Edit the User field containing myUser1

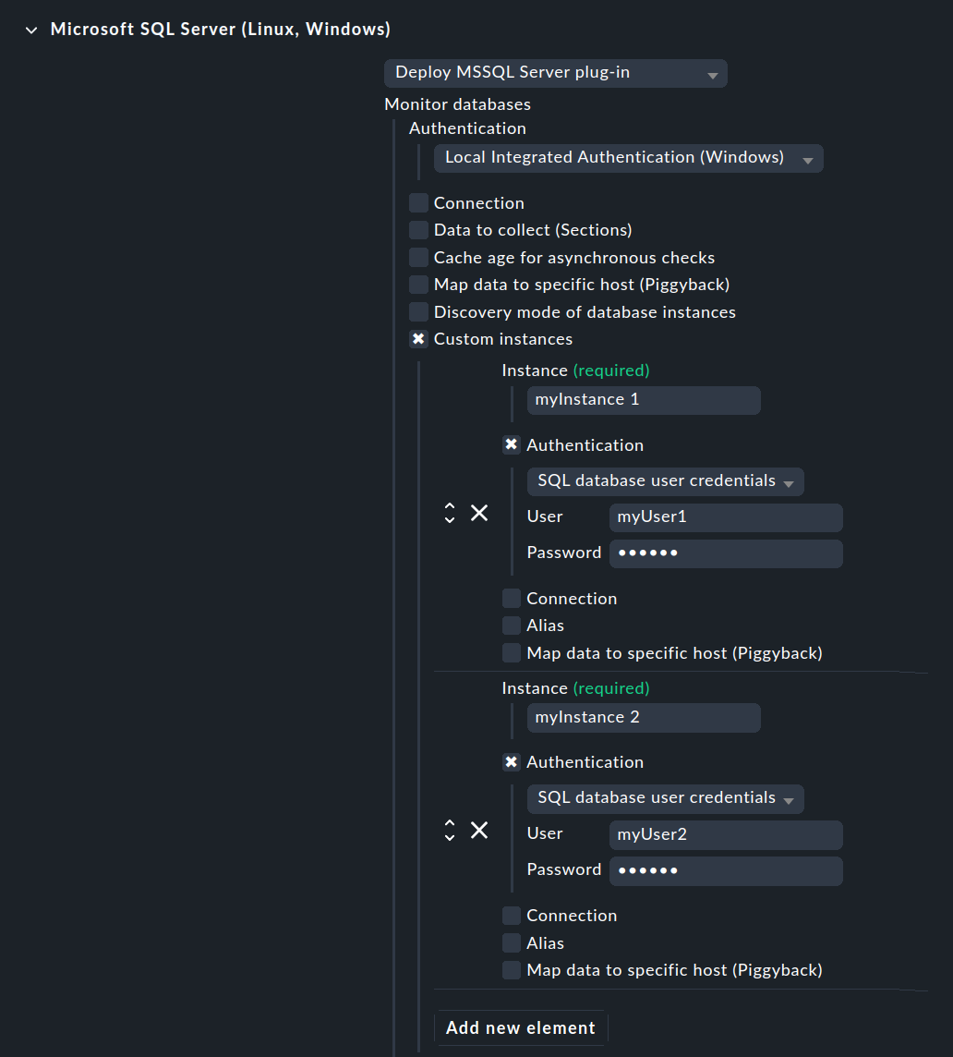click(726, 517)
